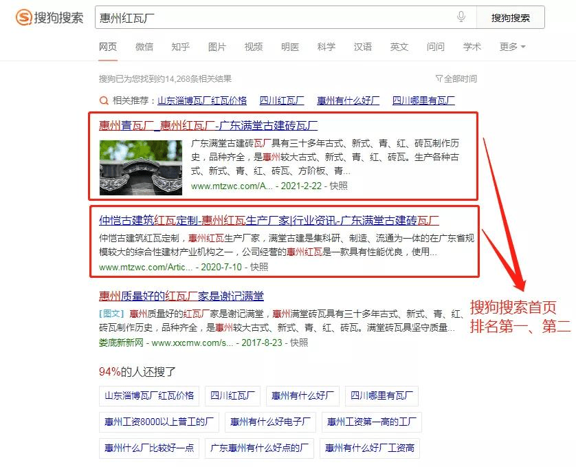Switch to the 知乎 tab
This screenshot has width=576, height=467.
tap(180, 47)
